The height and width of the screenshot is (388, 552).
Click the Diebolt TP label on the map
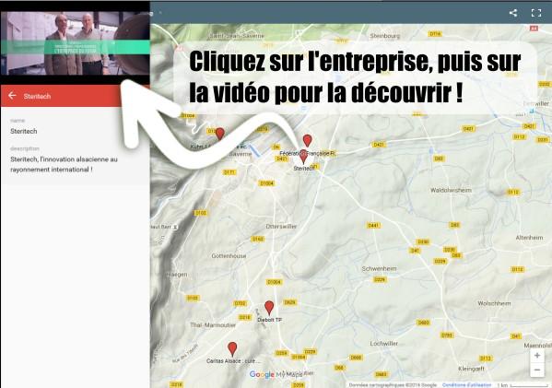pos(270,320)
